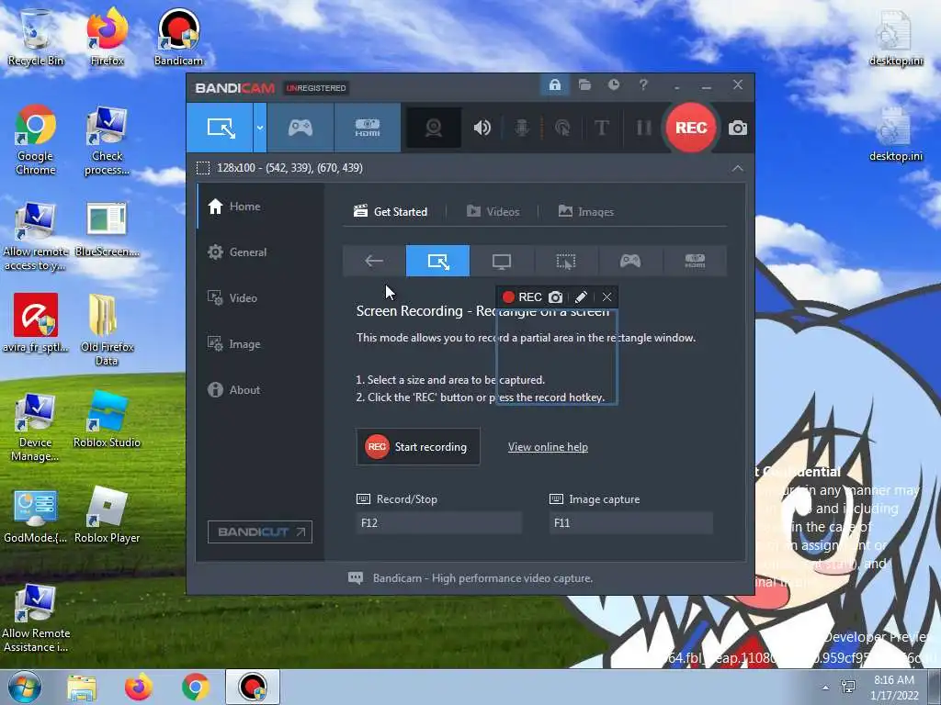The height and width of the screenshot is (705, 941).
Task: Click the back arrow in mode selector
Action: coord(374,261)
